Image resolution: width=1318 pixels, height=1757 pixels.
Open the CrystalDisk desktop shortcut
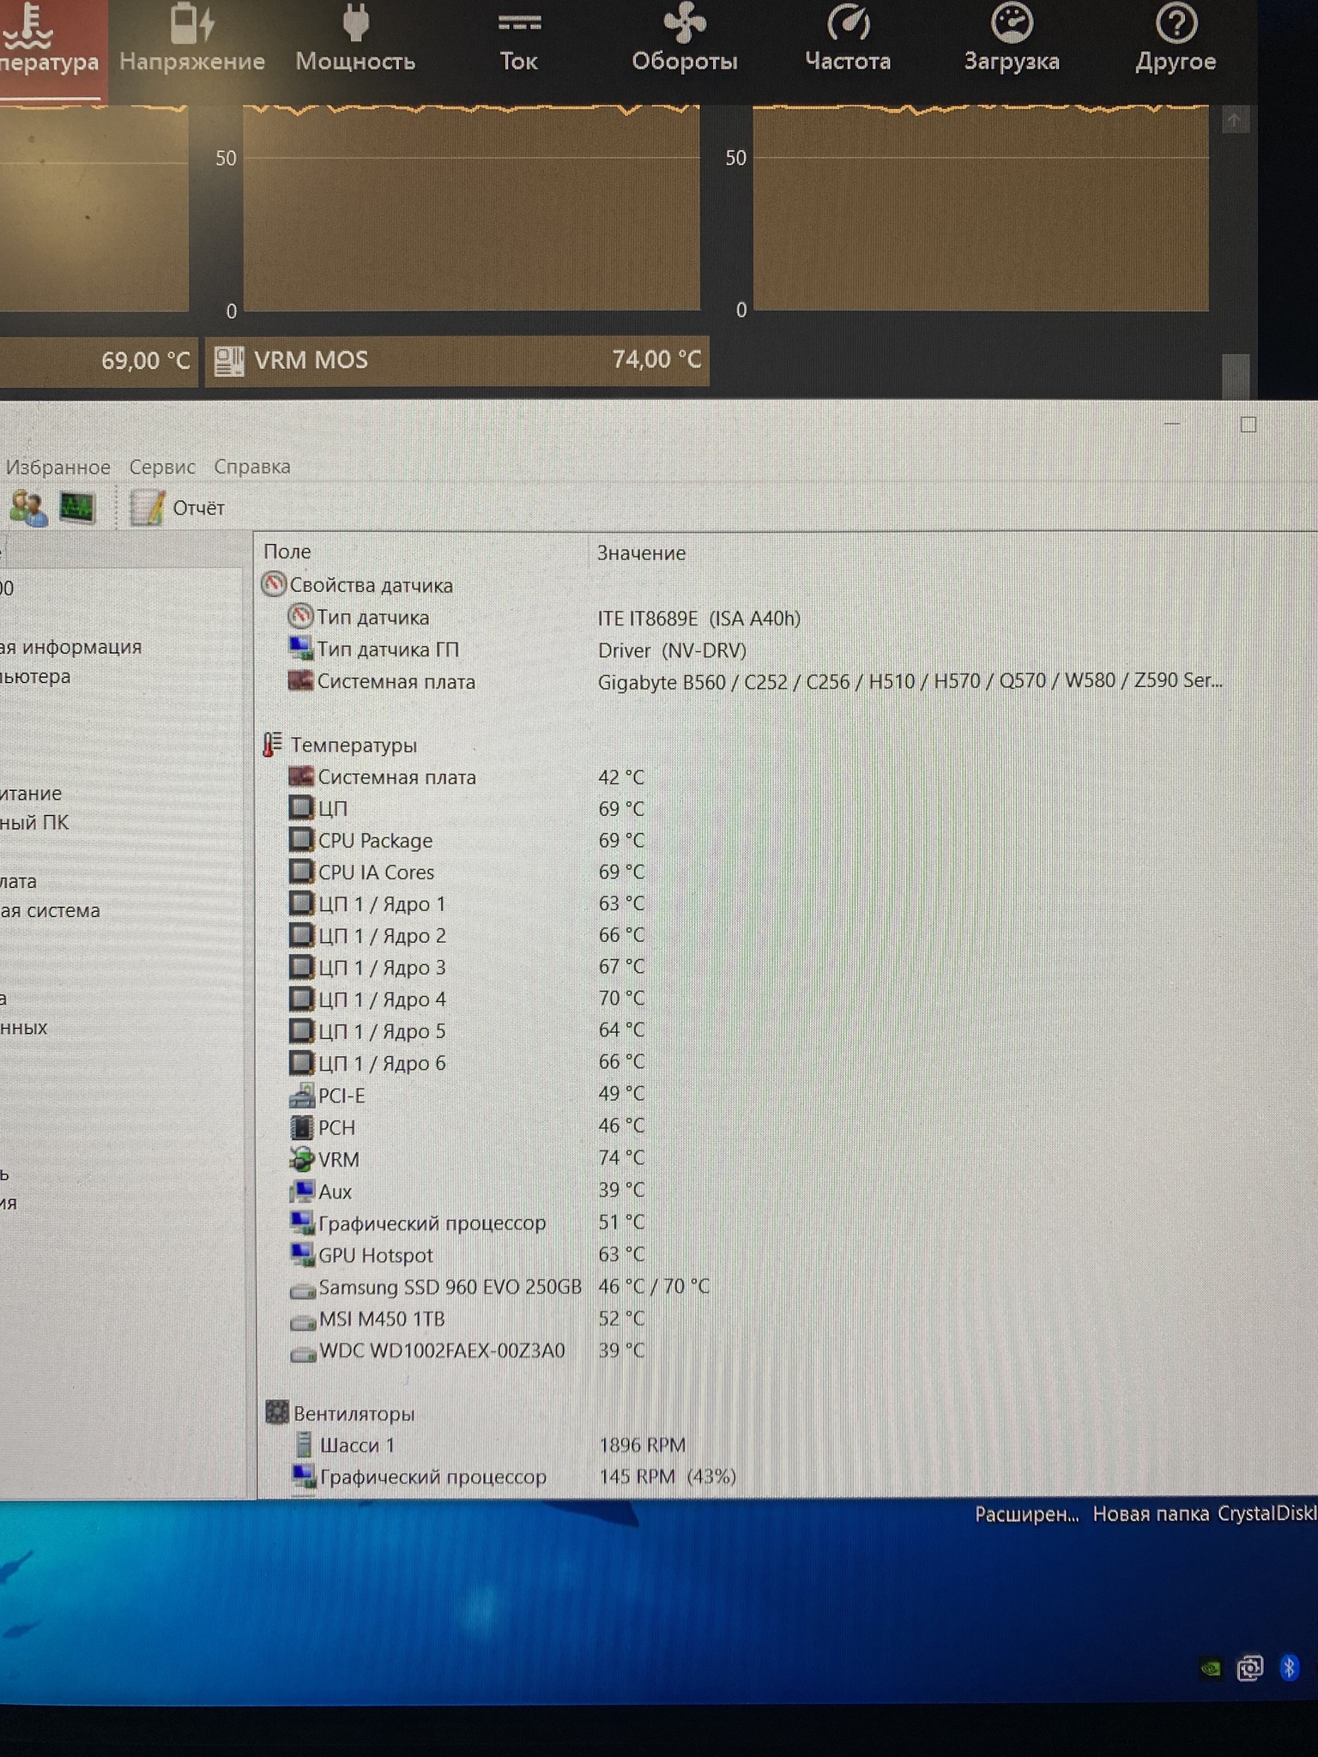pyautogui.click(x=1267, y=1514)
